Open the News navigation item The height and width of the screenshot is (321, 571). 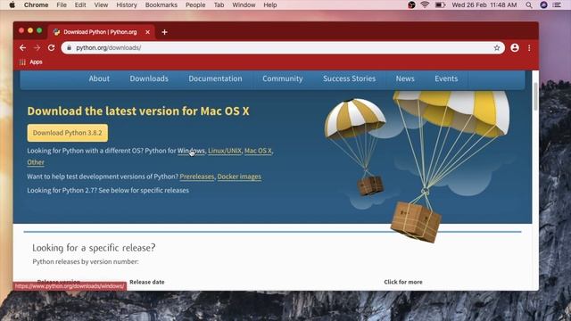coord(405,78)
